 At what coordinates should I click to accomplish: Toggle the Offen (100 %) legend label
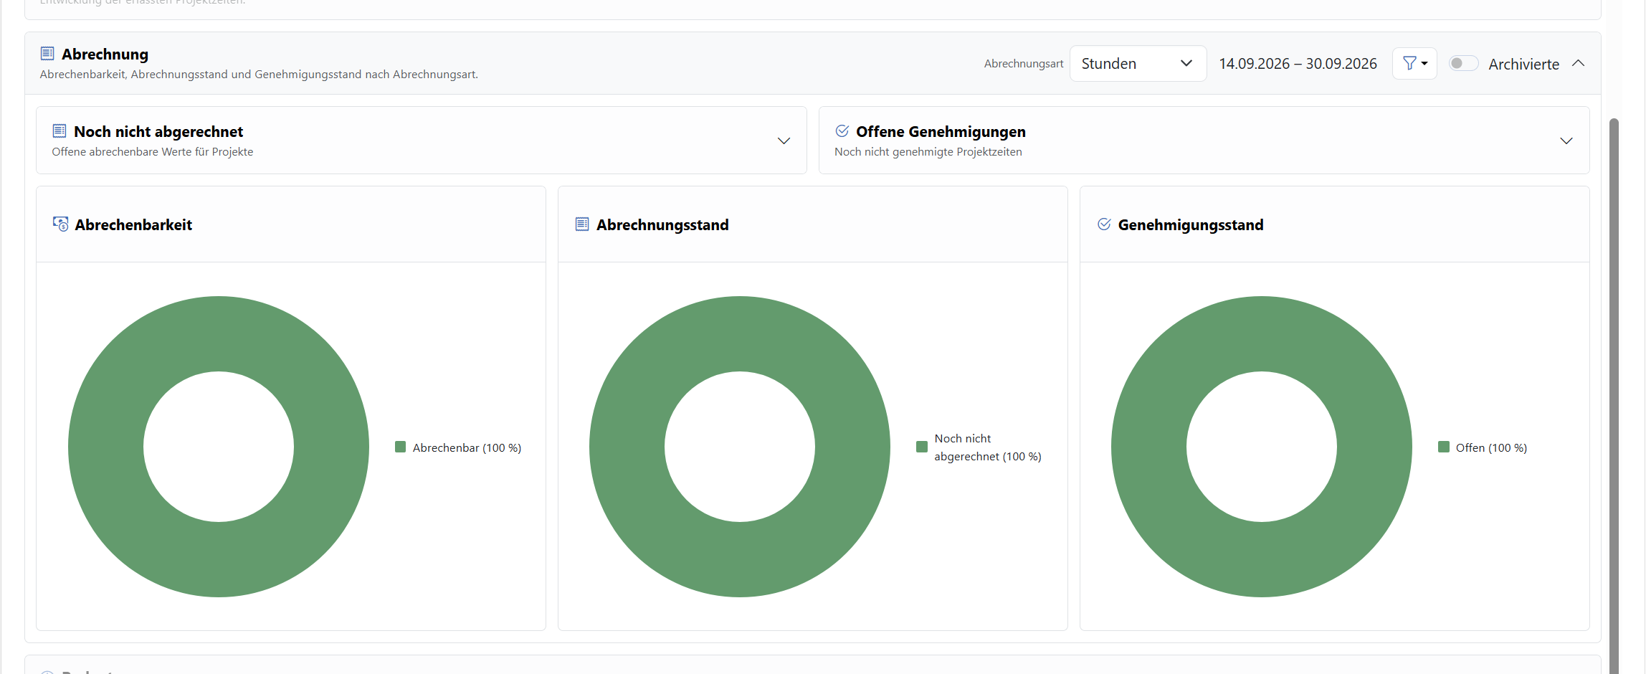1491,447
